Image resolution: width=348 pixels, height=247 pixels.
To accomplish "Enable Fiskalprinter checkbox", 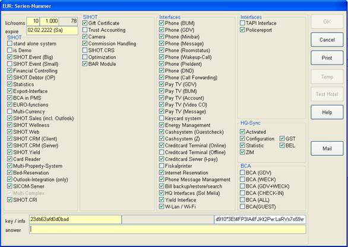I will click(x=162, y=166).
